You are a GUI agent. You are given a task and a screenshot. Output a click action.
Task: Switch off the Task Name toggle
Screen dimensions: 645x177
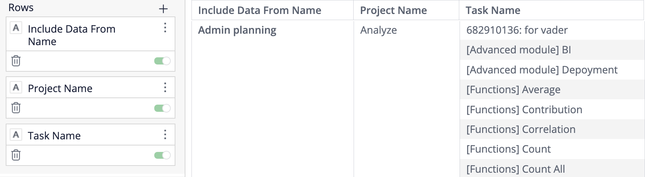click(x=162, y=155)
